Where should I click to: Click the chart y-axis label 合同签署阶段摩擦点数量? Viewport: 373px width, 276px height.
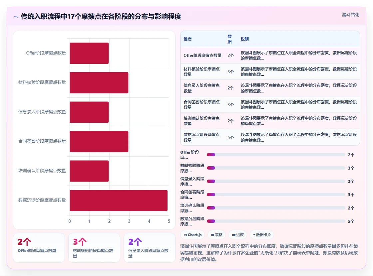point(42,141)
